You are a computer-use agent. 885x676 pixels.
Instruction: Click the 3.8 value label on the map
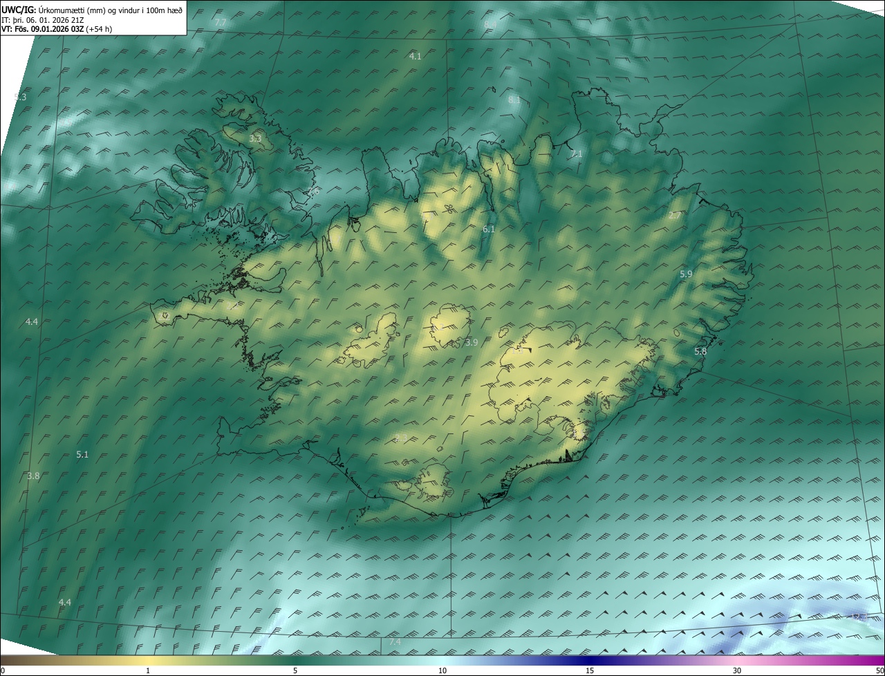coord(33,476)
